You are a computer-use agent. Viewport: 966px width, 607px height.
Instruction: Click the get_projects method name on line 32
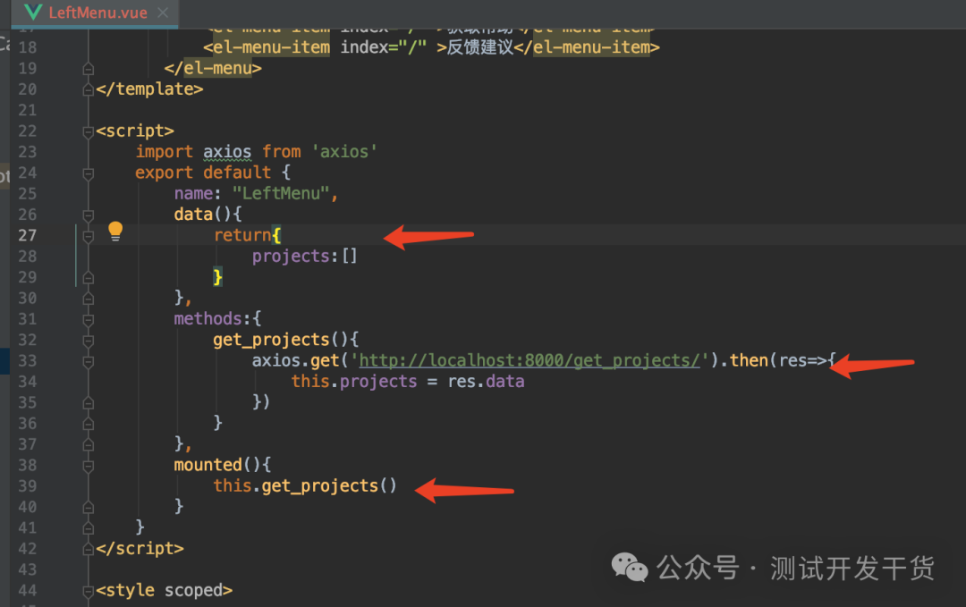click(x=271, y=340)
